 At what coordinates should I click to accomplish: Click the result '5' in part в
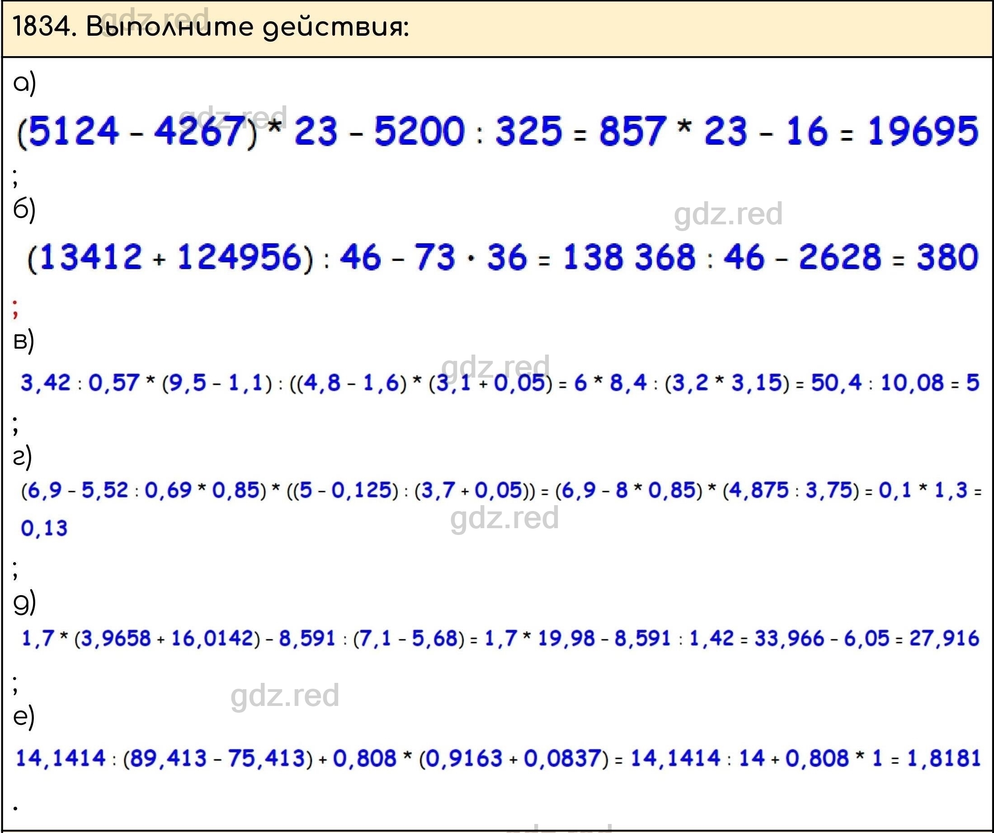tap(972, 383)
